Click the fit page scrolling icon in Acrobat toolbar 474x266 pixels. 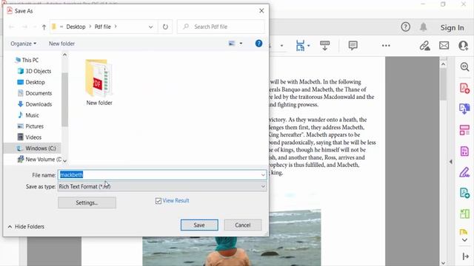[300, 46]
